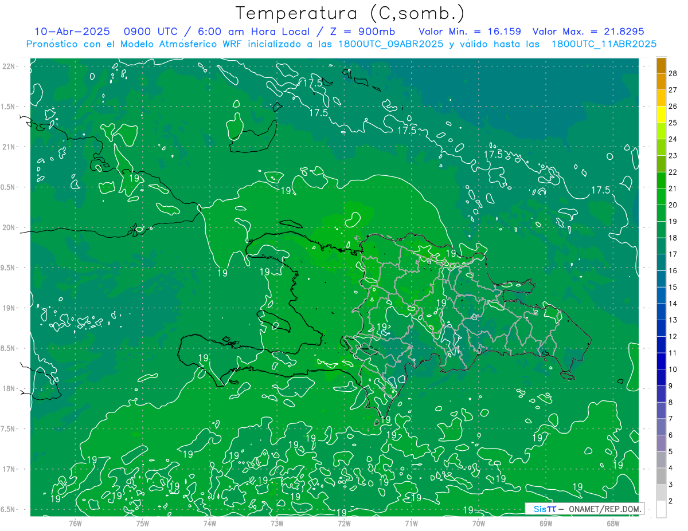Click the "ONAMET/REP.DOM." credit label
Image resolution: width=688 pixels, height=531 pixels.
pos(604,509)
